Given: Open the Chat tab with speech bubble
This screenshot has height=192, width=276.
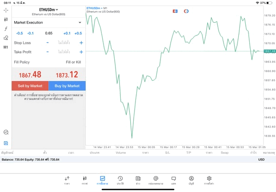Looking at the screenshot, I should point(173,180).
